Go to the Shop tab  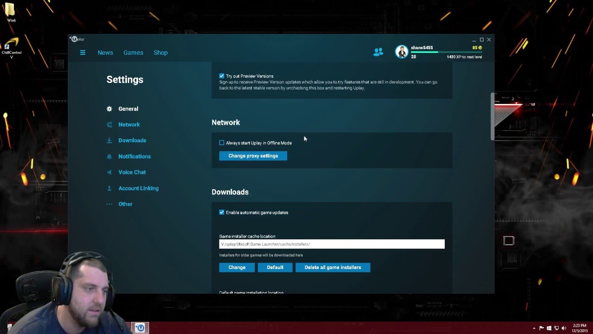click(x=161, y=52)
